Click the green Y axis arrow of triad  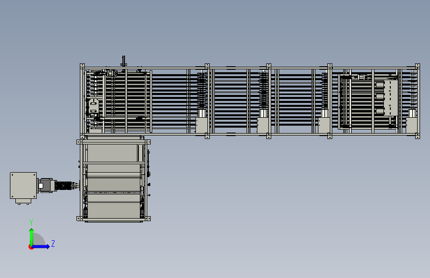[x=32, y=237]
